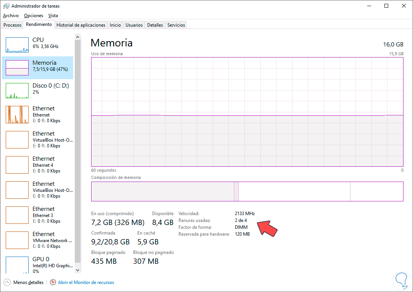Switch to the Inicio tab
This screenshot has width=413, height=292.
(x=115, y=25)
